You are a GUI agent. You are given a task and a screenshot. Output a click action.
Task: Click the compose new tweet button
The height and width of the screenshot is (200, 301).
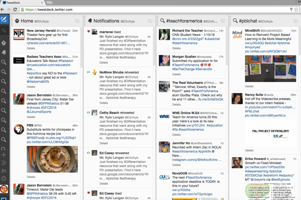[x=4, y=19]
